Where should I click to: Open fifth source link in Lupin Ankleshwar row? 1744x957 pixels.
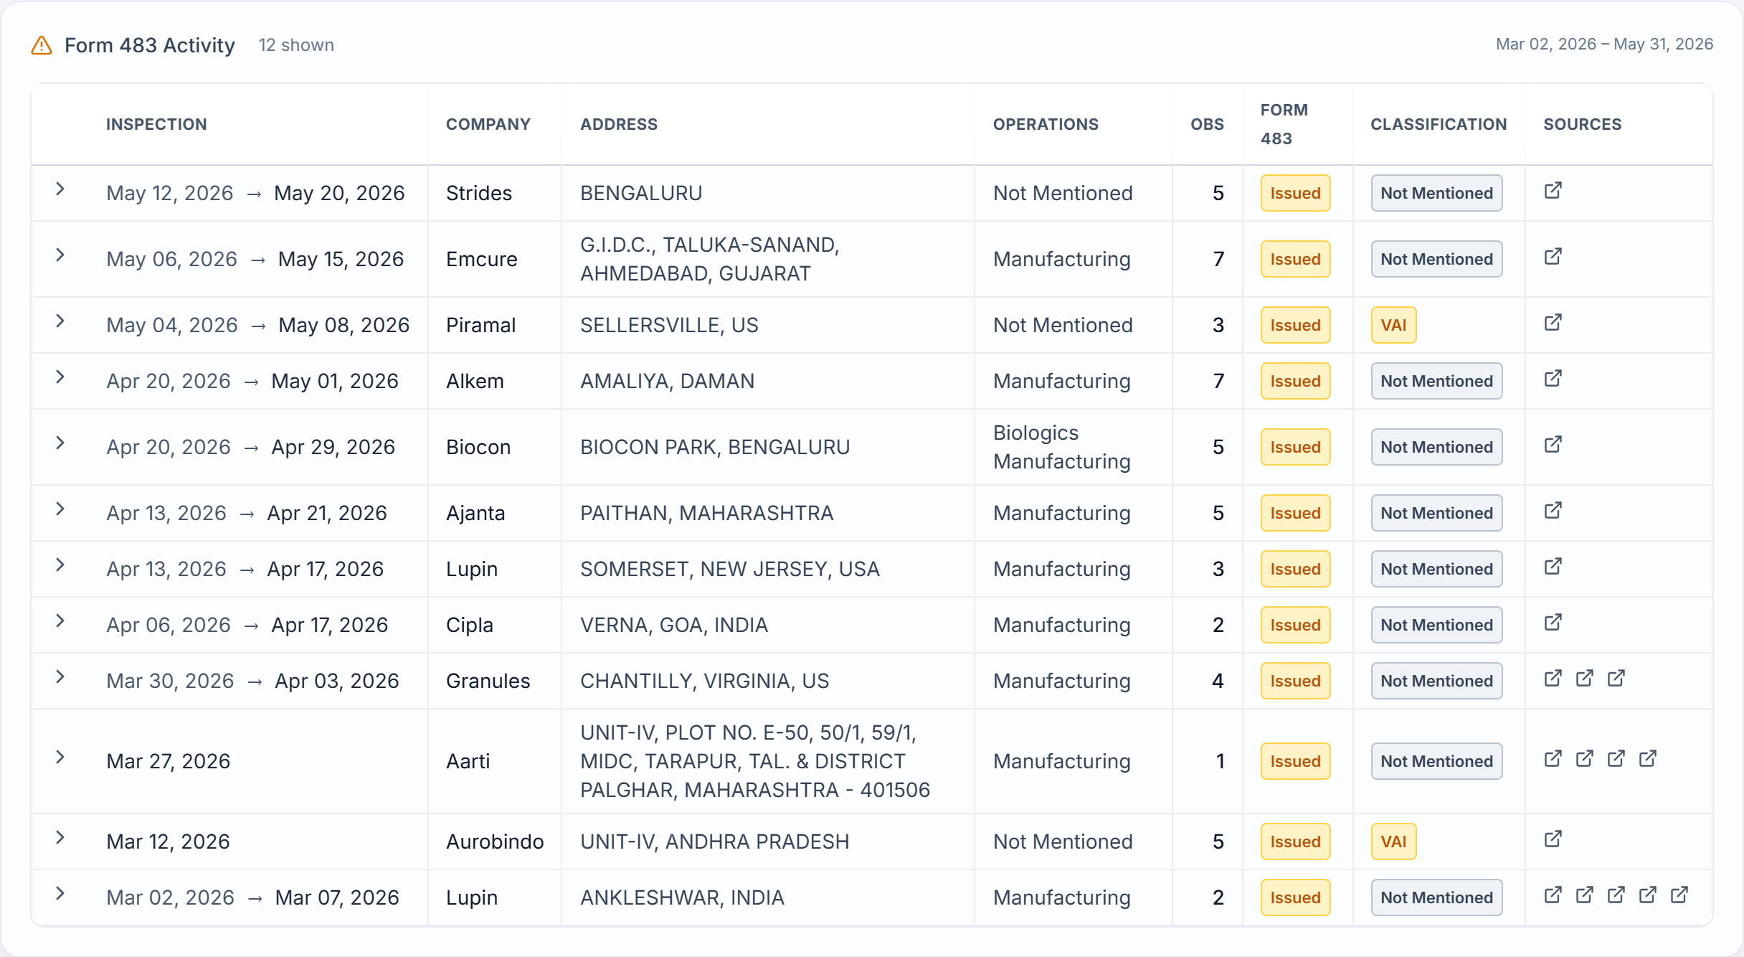[1679, 895]
